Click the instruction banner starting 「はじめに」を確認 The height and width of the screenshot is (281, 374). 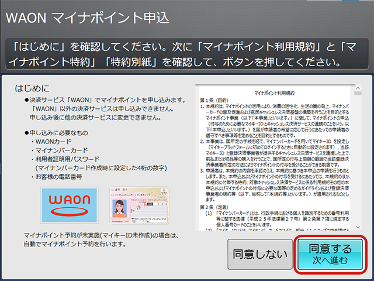click(187, 54)
